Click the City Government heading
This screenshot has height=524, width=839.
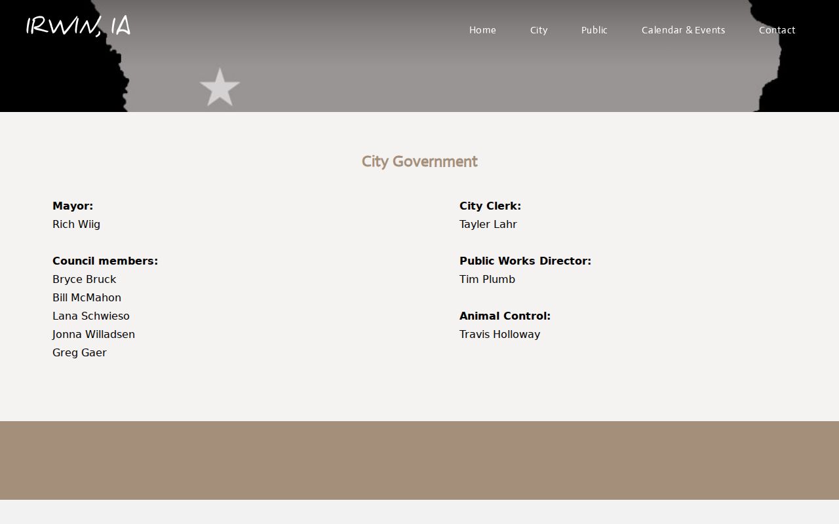pos(419,162)
